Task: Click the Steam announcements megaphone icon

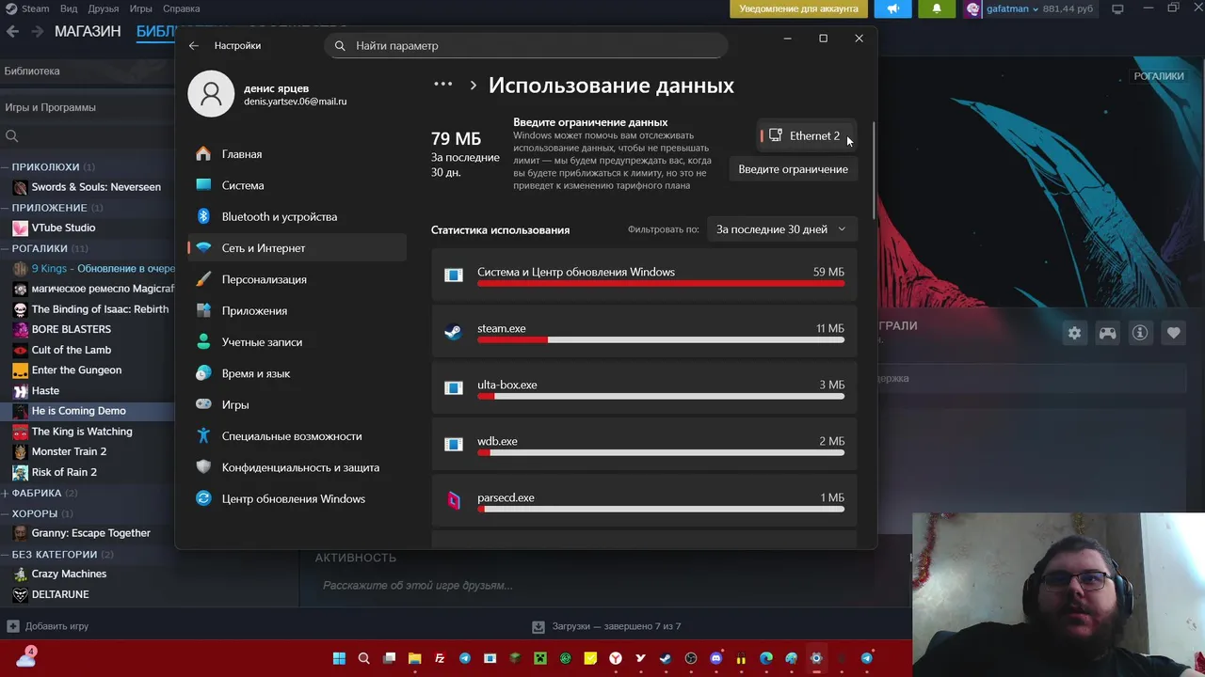Action: (893, 8)
